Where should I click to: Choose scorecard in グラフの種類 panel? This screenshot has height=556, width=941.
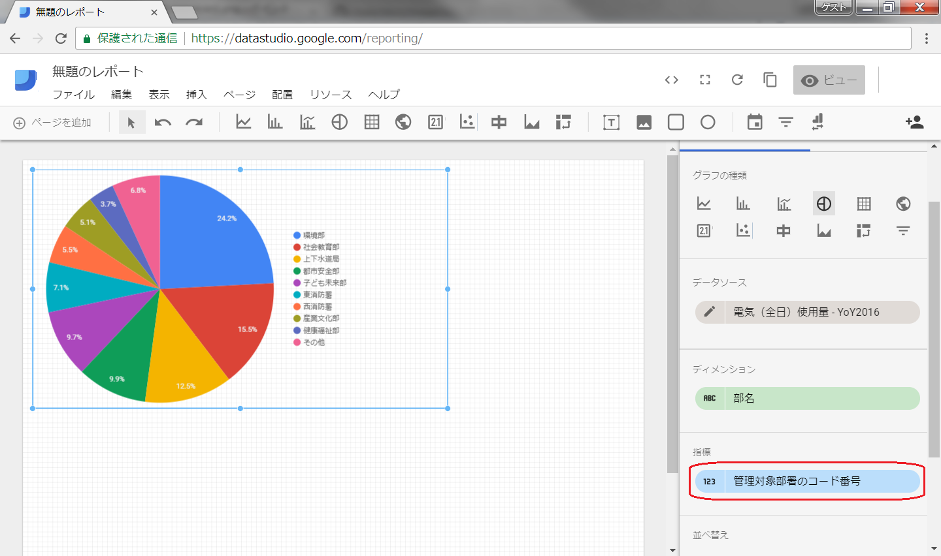(704, 230)
